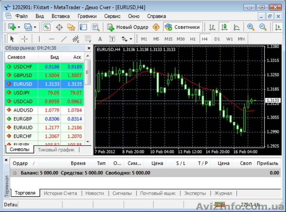Pick the text label tool
The height and width of the screenshot is (212, 286).
[x=100, y=39]
